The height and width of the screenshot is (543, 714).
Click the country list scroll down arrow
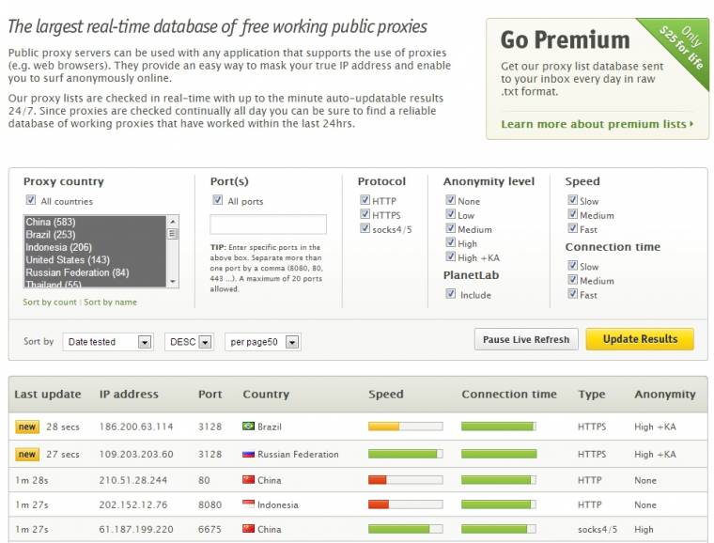[173, 282]
